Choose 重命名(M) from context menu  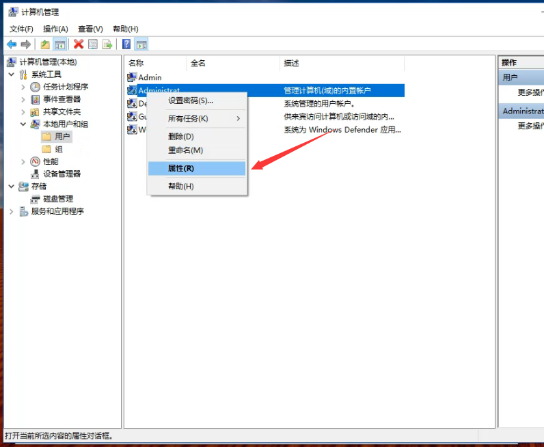(x=197, y=150)
